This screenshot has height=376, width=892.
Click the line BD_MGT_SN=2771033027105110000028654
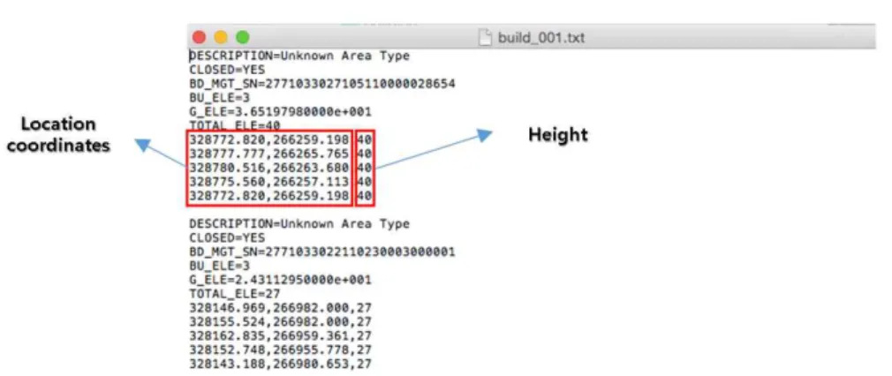click(x=322, y=84)
